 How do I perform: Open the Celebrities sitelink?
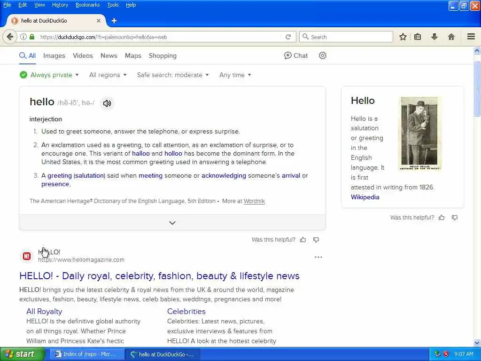click(x=186, y=311)
